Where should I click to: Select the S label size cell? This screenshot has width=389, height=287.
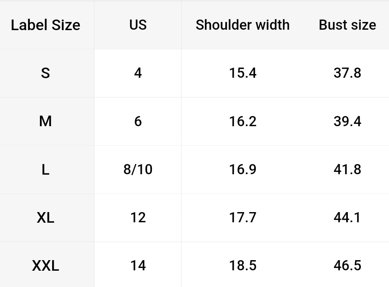46,73
